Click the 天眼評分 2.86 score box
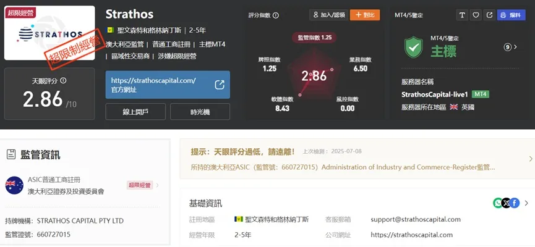 tap(49, 94)
